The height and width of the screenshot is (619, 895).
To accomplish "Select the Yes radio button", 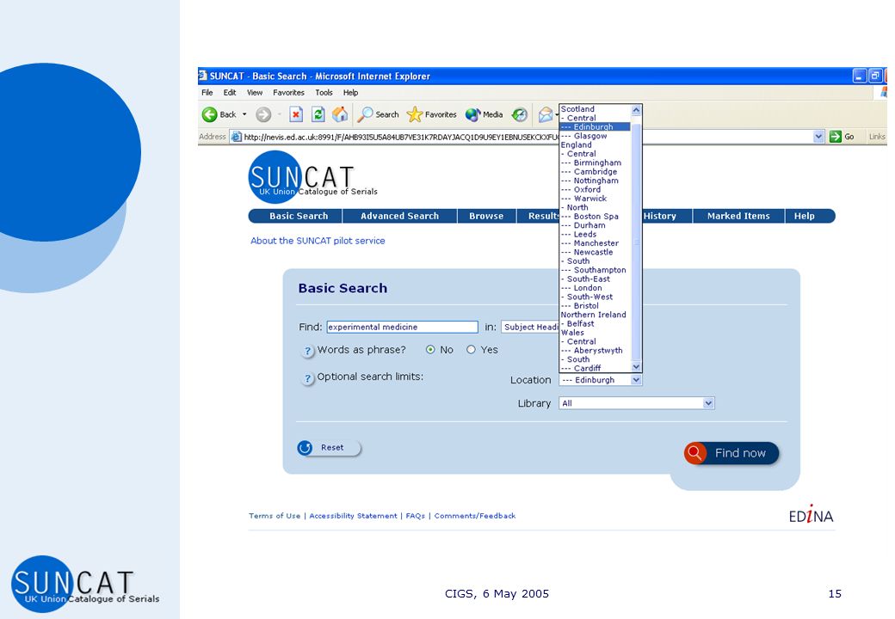I will [x=471, y=349].
